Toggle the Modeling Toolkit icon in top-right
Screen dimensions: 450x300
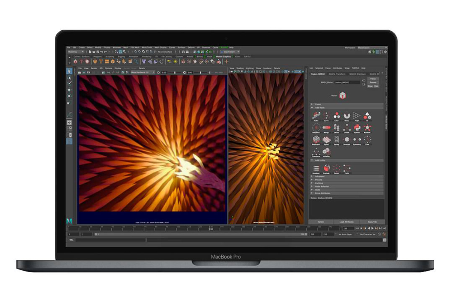tap(370, 52)
